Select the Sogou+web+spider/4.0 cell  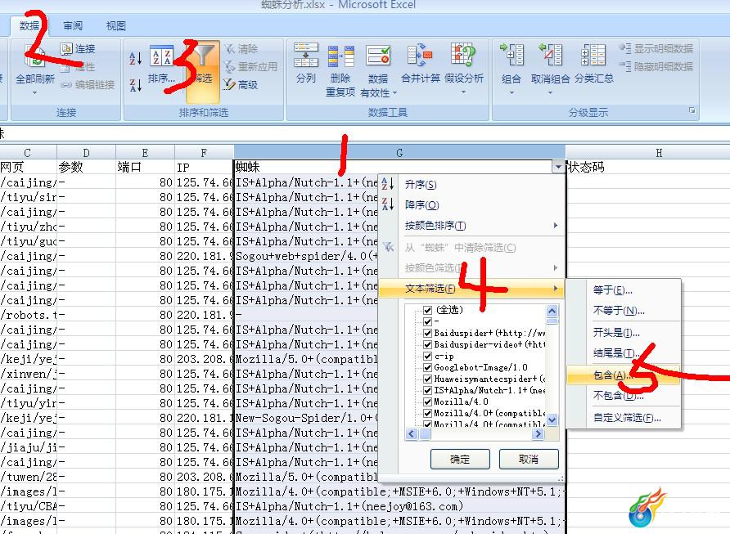click(306, 256)
